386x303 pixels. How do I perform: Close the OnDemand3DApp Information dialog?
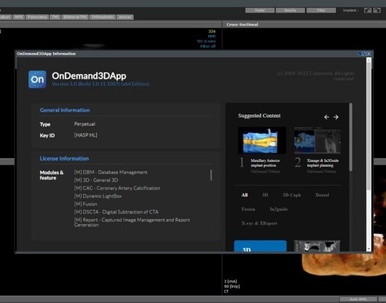[368, 53]
